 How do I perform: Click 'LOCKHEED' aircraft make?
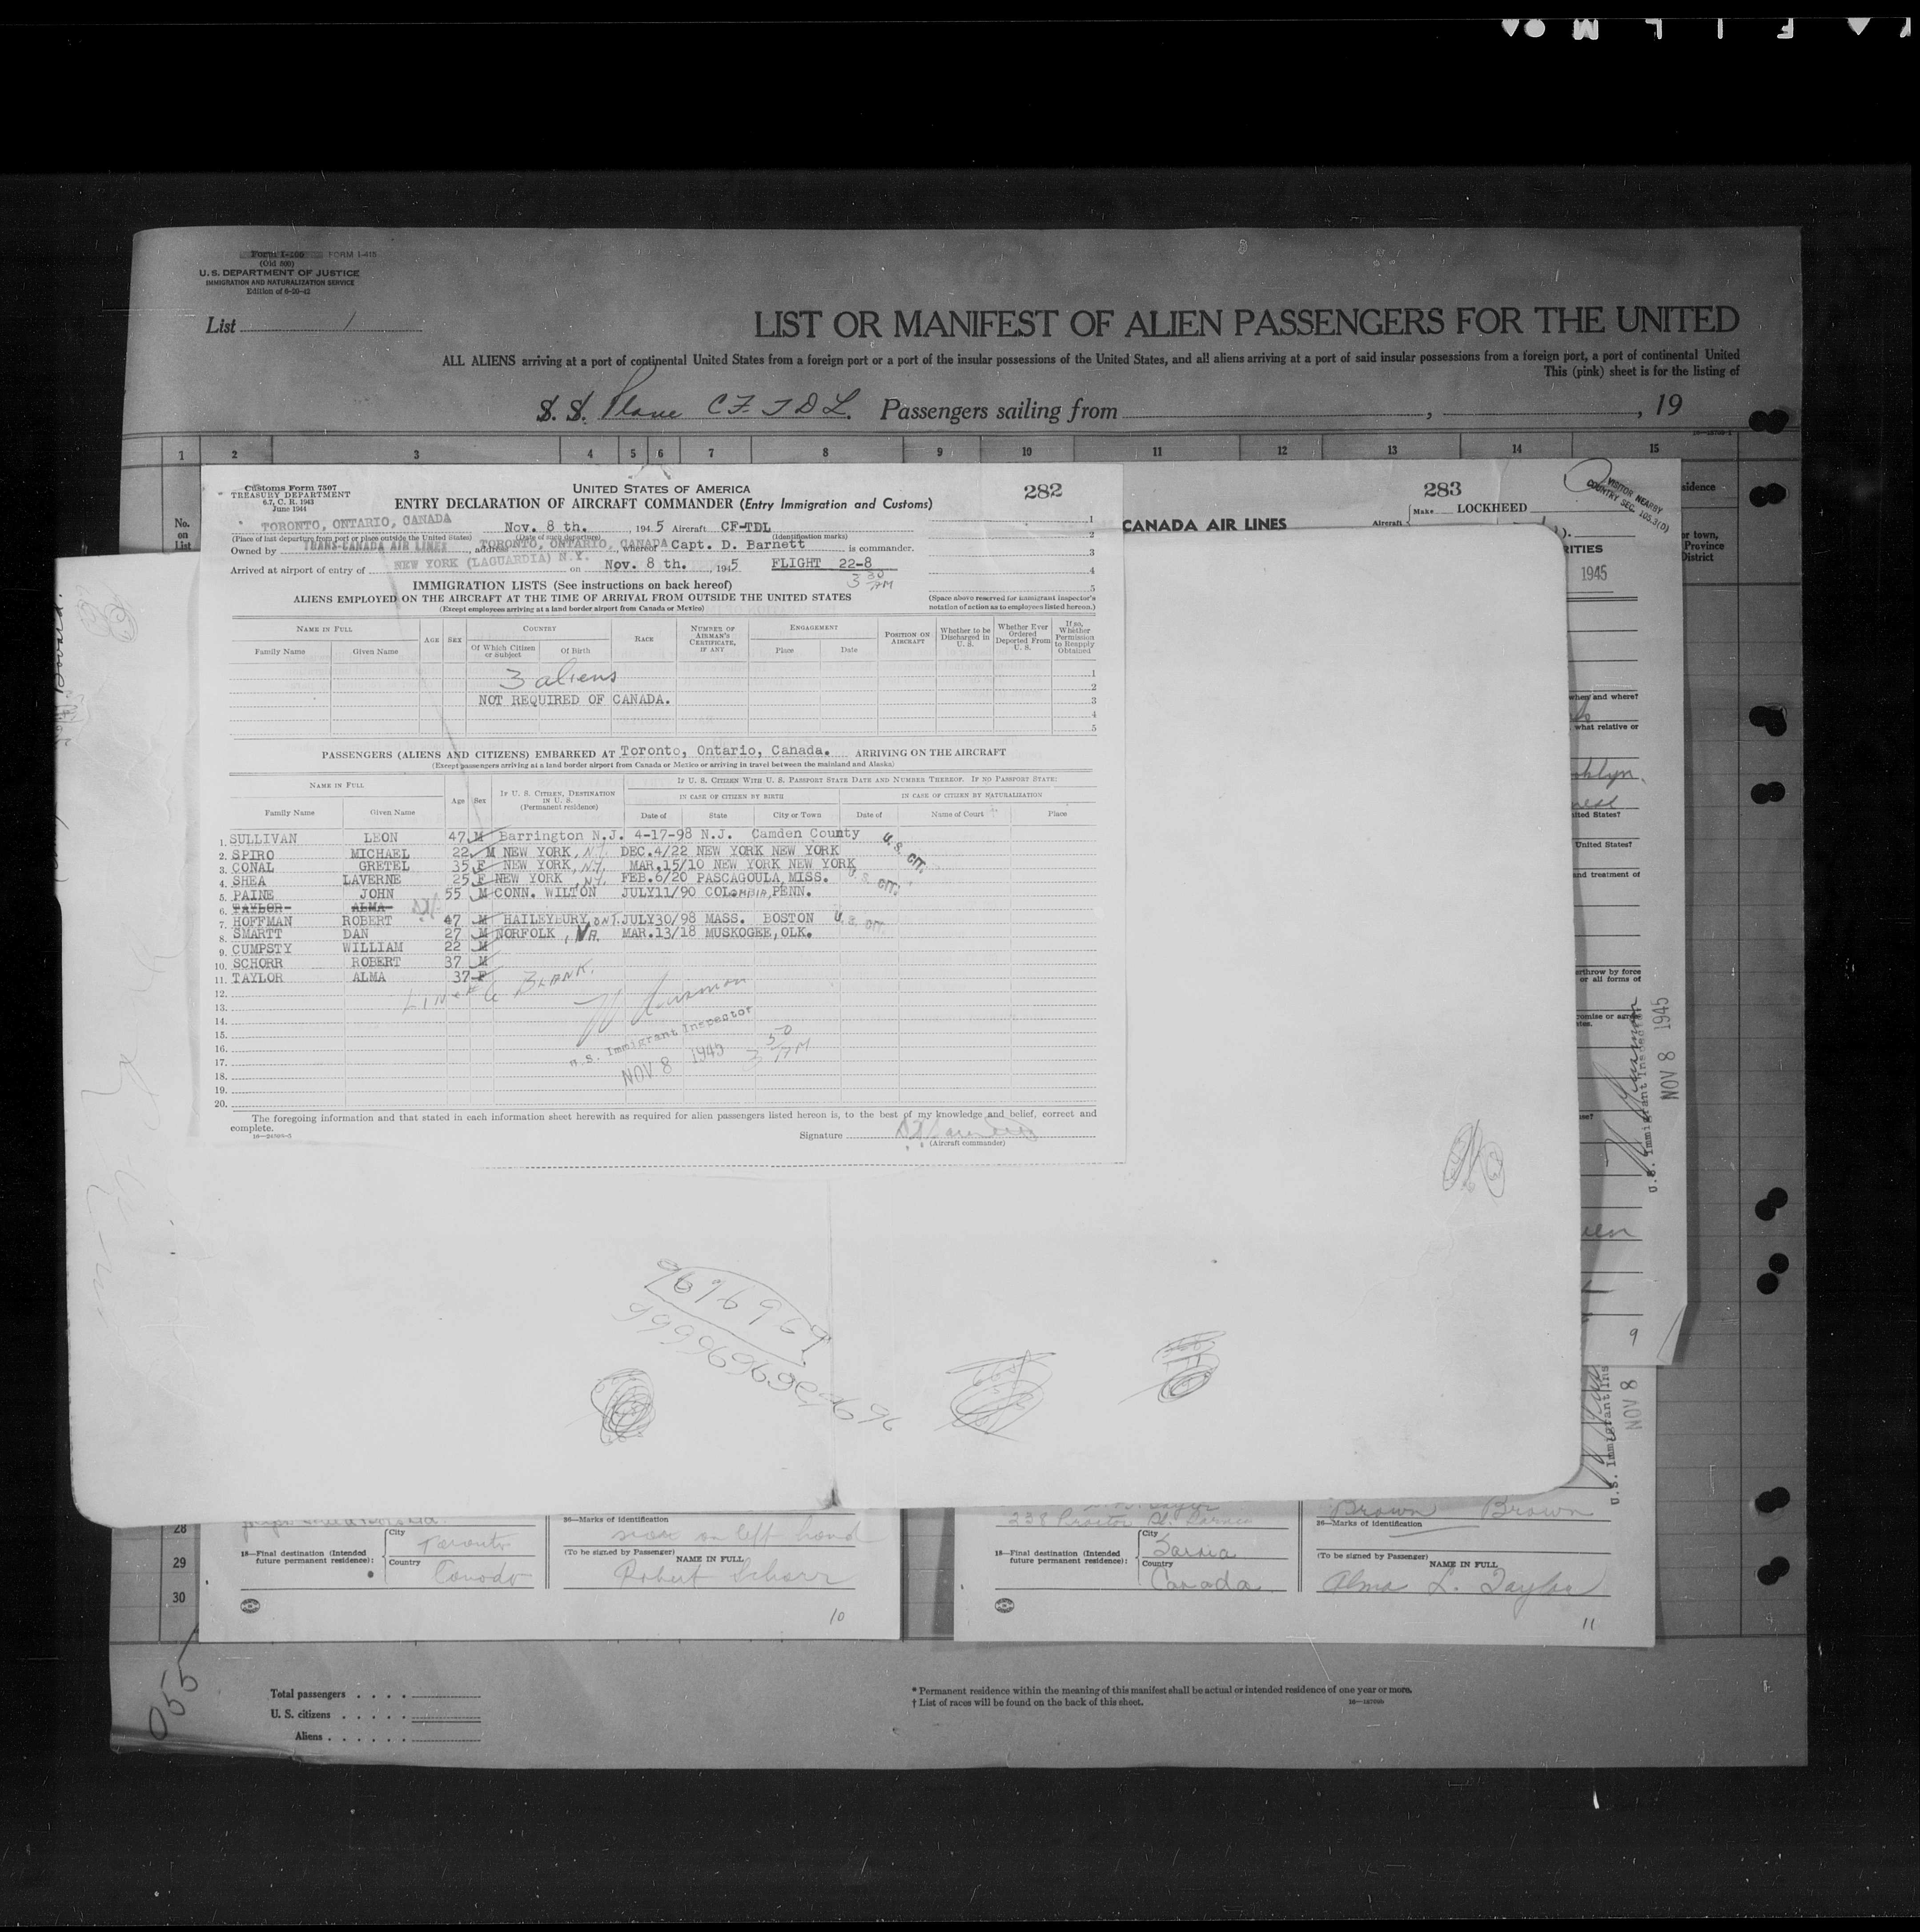[x=1491, y=508]
